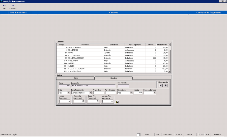Open the Negociação dropdown
227x137 pixels.
[x=131, y=93]
